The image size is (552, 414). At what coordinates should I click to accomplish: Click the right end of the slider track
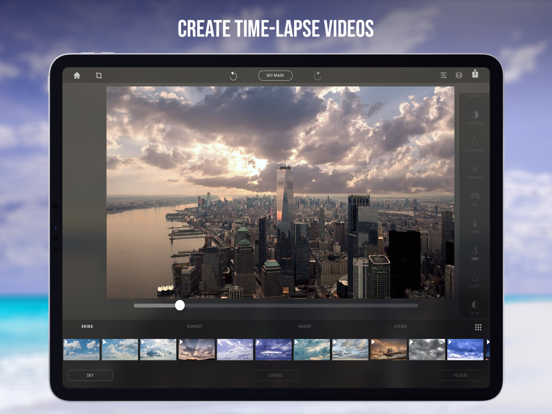tap(416, 306)
